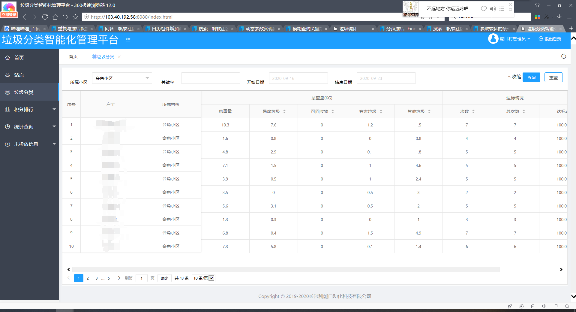Go to page 5 of the table
This screenshot has width=576, height=312.
point(109,278)
